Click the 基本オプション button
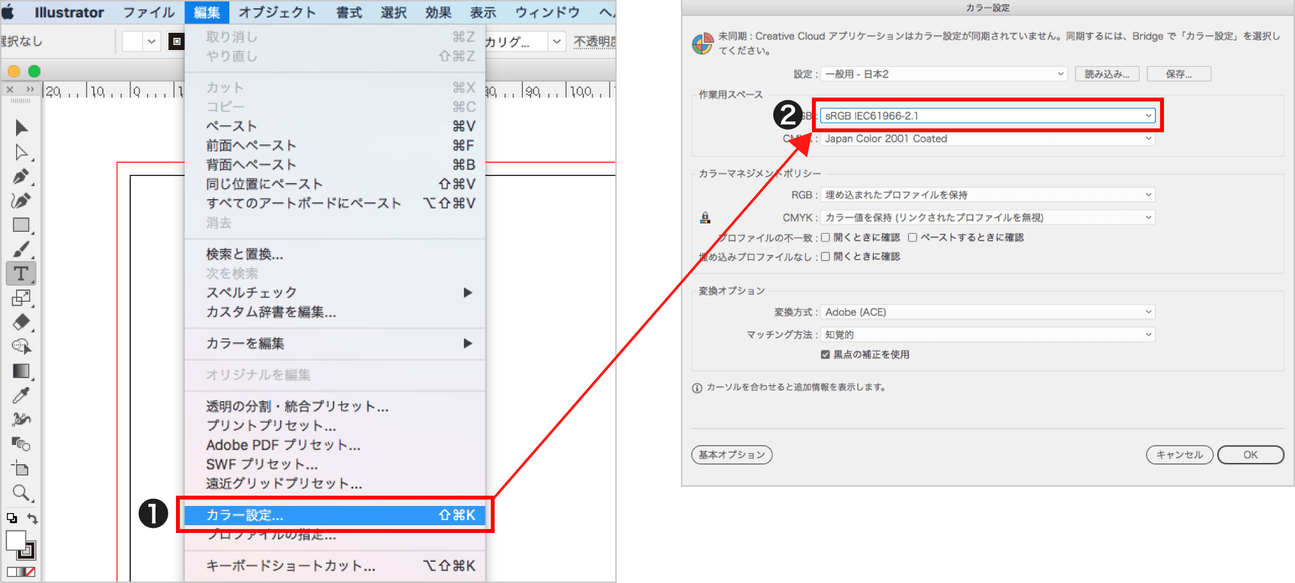The width and height of the screenshot is (1295, 583). (732, 455)
